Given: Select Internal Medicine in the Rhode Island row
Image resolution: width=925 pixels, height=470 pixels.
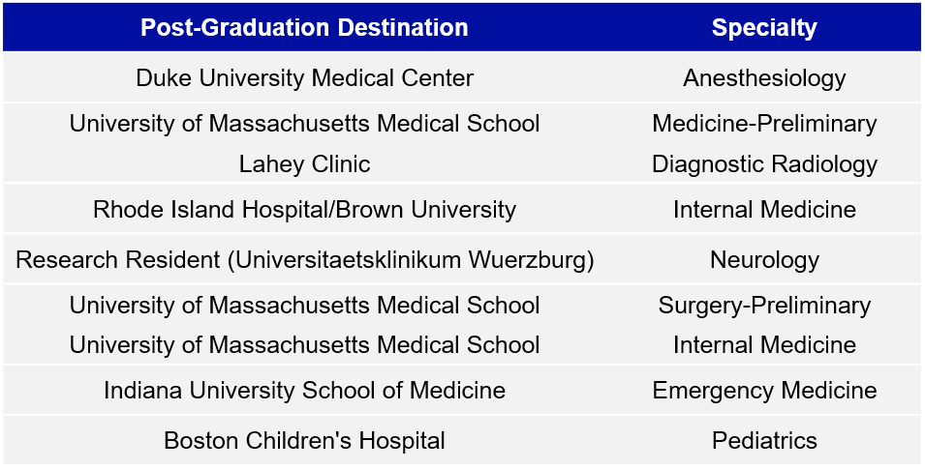Looking at the screenshot, I should pos(764,209).
